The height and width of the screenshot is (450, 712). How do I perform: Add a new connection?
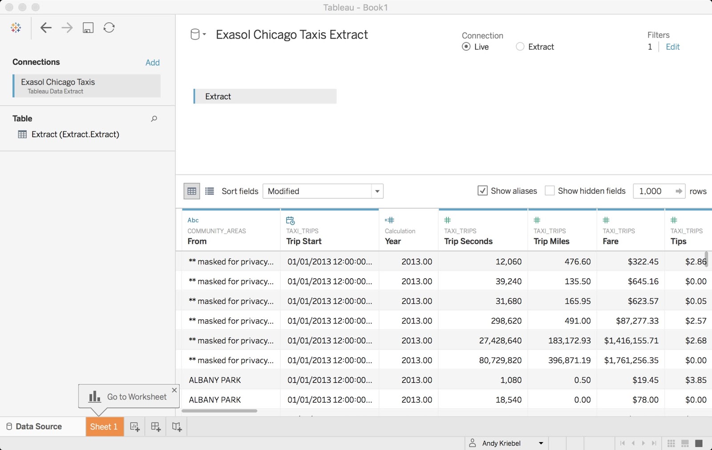153,63
